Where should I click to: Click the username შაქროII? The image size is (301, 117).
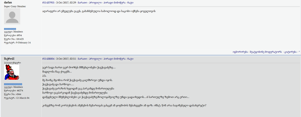9,59
